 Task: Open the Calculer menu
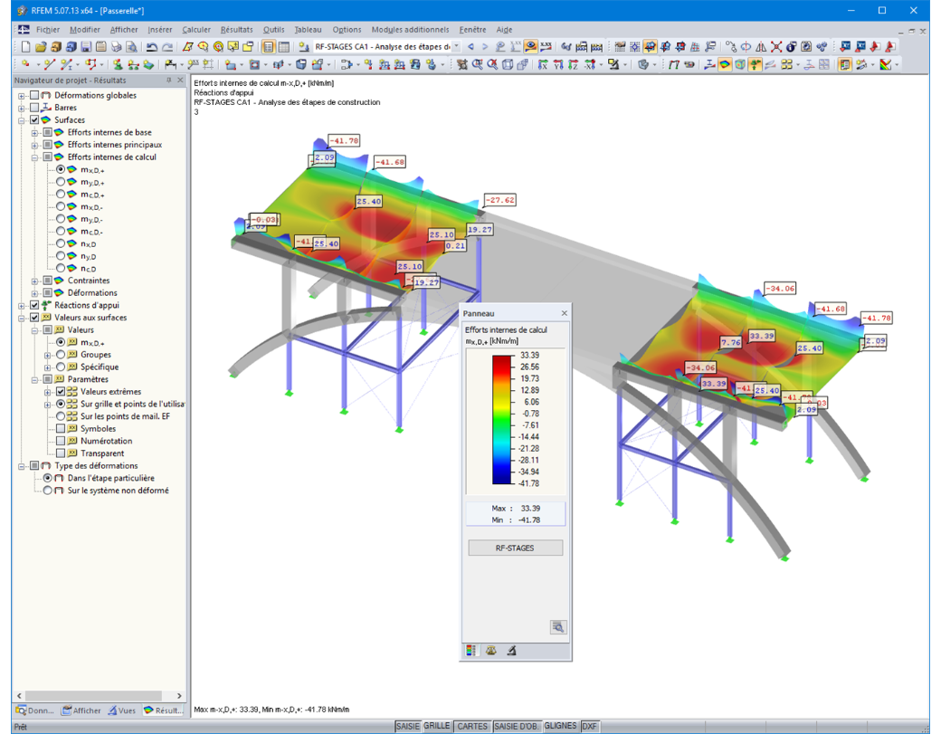pos(196,29)
